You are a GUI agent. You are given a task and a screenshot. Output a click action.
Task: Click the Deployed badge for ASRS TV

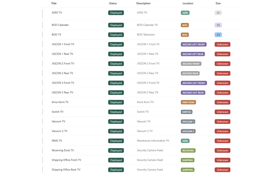116,13
